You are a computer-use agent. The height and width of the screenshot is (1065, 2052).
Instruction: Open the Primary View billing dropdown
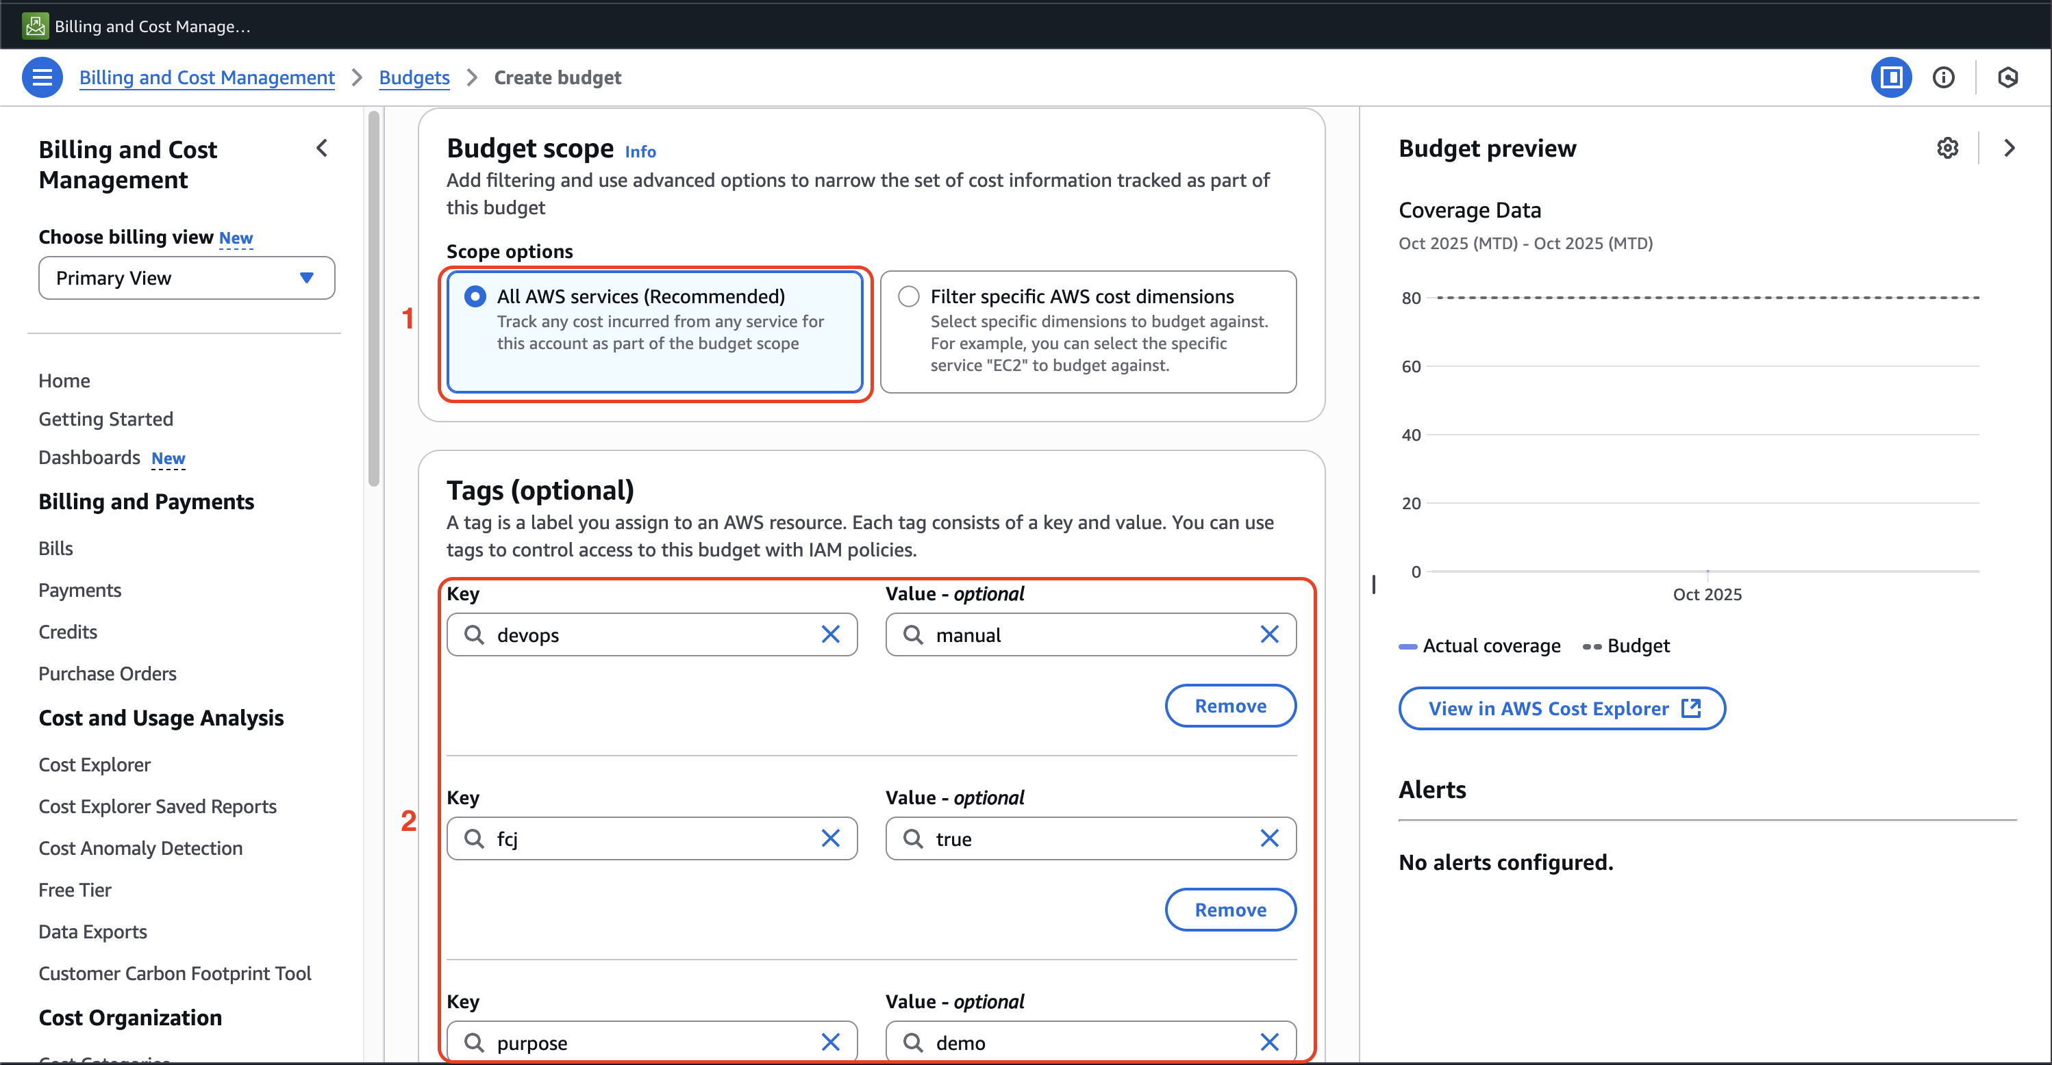click(x=186, y=278)
